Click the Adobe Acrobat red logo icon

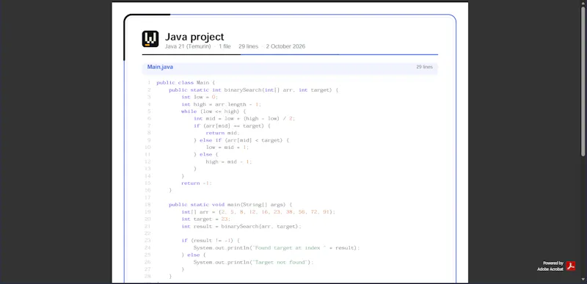(571, 266)
